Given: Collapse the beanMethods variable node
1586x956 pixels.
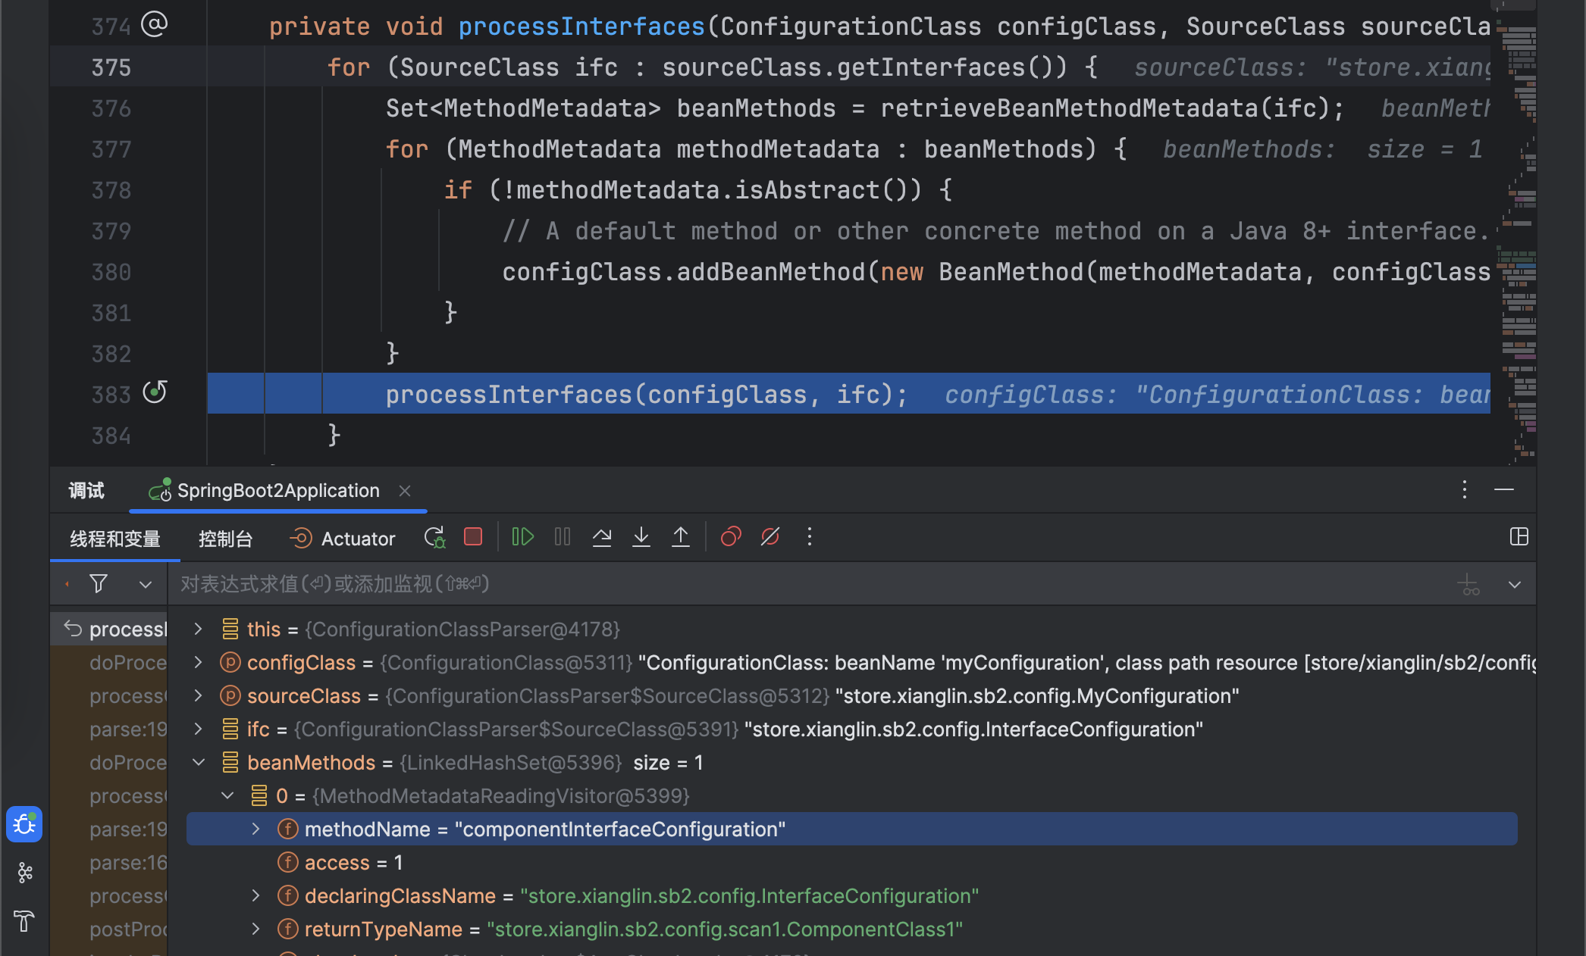Looking at the screenshot, I should click(x=198, y=762).
